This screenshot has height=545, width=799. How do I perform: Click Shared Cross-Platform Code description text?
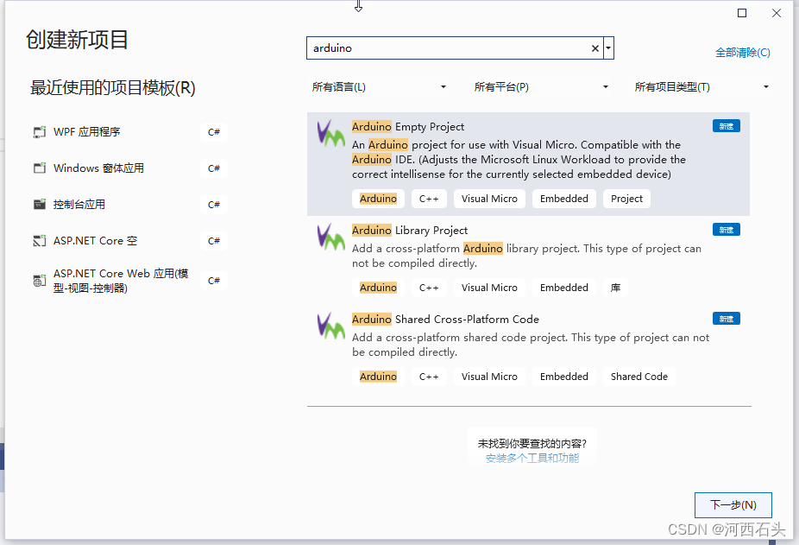[531, 345]
